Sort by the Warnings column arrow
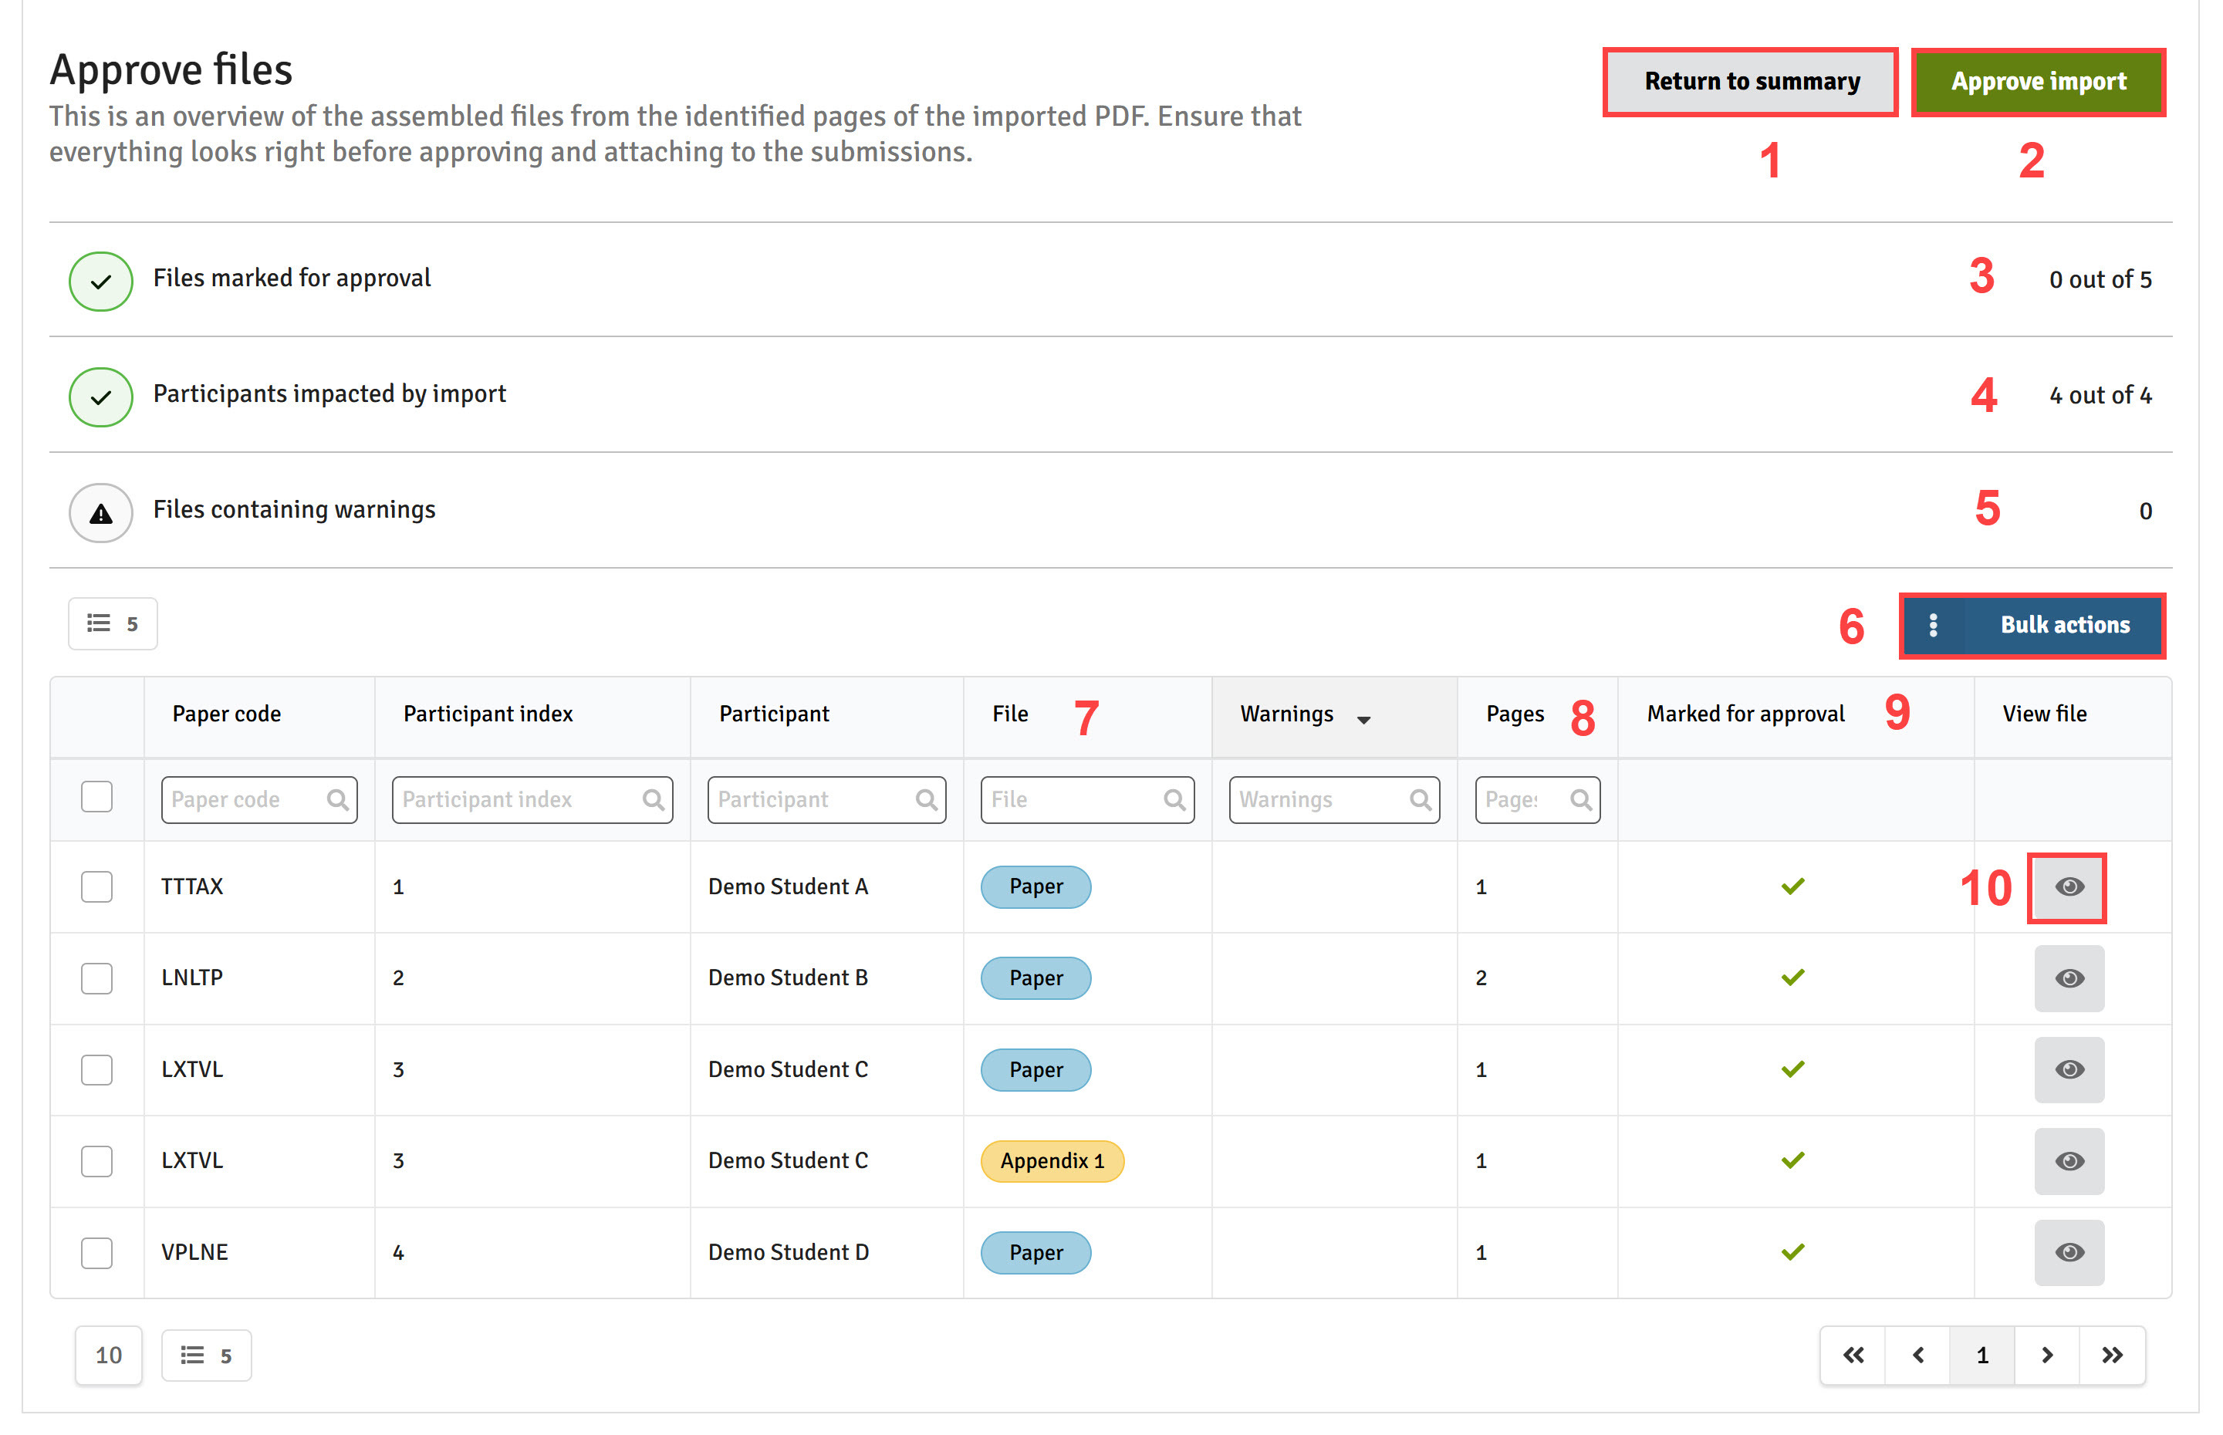The height and width of the screenshot is (1435, 2223). [x=1364, y=718]
